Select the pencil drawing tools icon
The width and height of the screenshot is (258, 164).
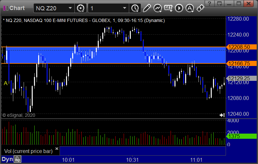[x=147, y=8]
